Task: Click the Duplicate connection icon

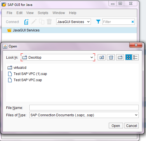Action: coord(42,22)
